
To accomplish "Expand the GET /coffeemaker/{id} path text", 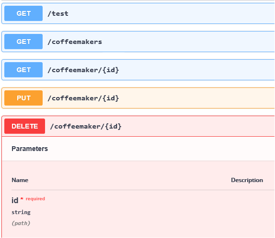I will point(83,70).
